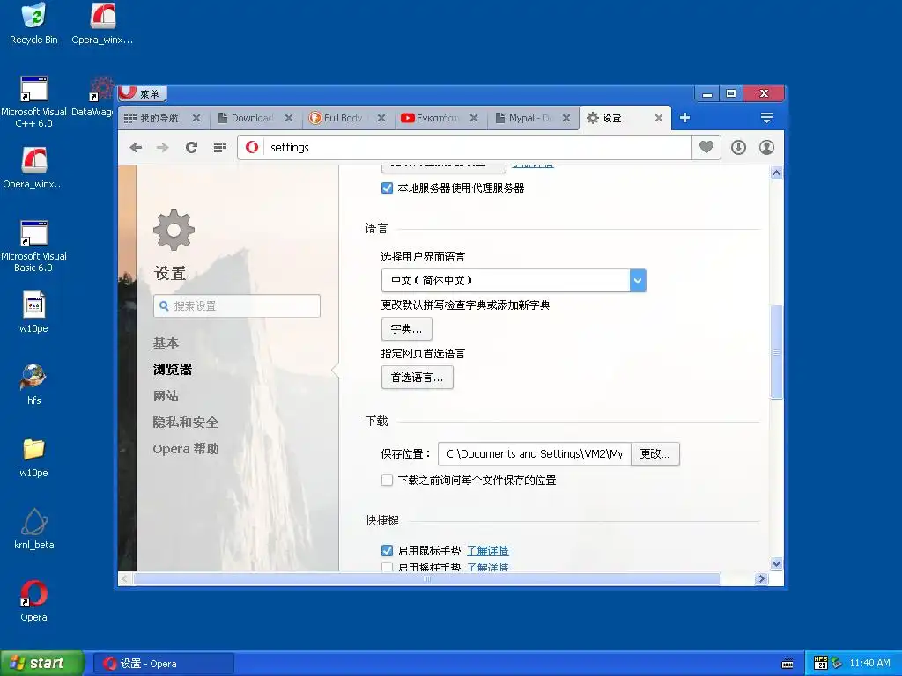
Task: Close the 设置 tab
Action: pyautogui.click(x=659, y=118)
